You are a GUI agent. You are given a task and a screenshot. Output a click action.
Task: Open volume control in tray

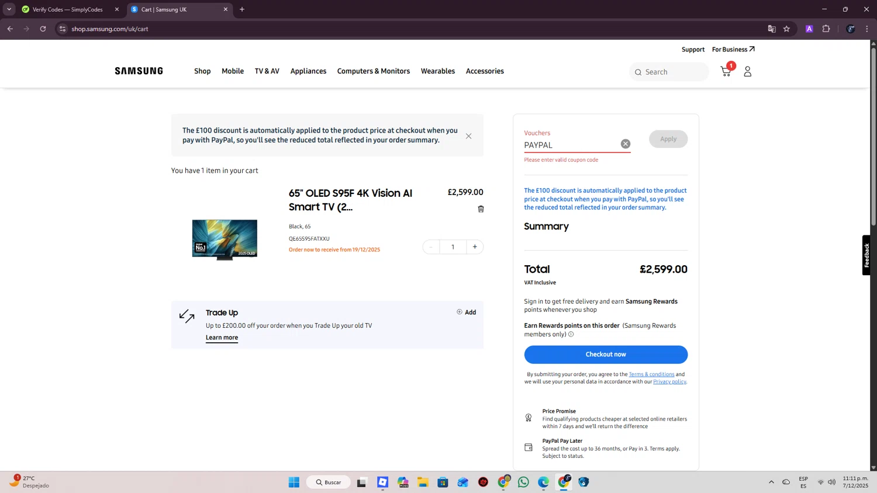pyautogui.click(x=832, y=482)
